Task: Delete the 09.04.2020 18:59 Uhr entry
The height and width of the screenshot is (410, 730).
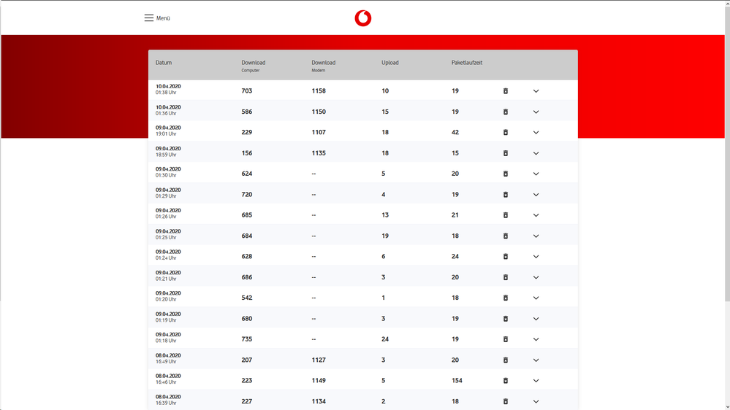Action: click(x=506, y=153)
